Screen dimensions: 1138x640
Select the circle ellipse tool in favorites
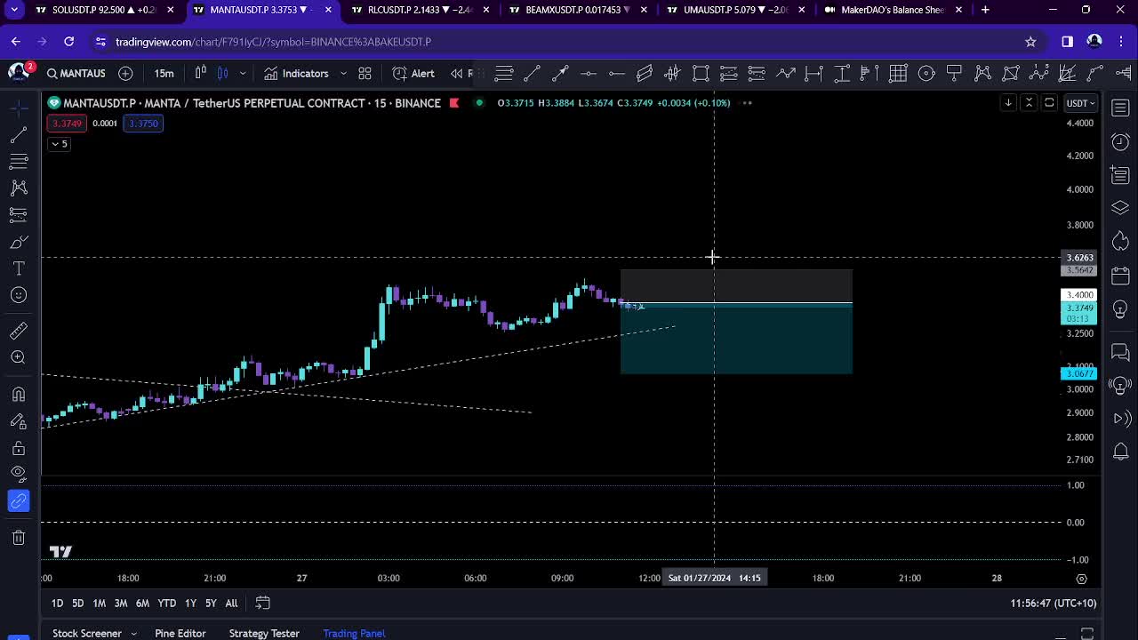[926, 73]
